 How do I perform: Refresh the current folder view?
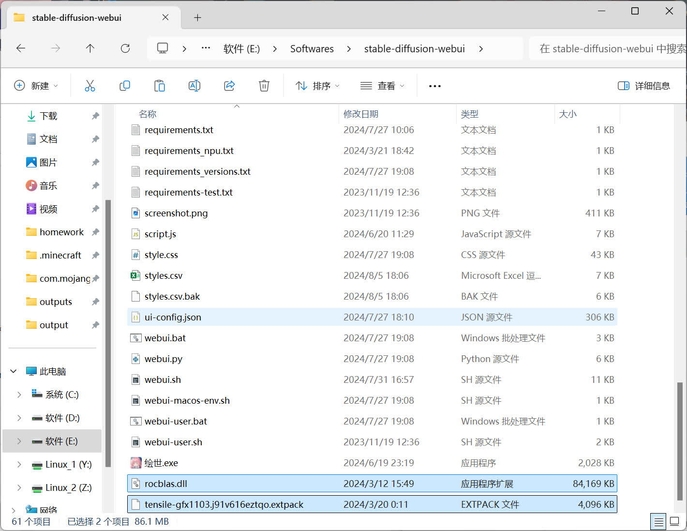click(125, 48)
